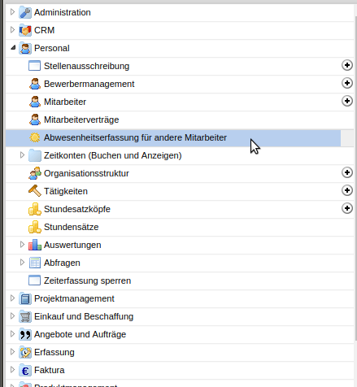Image resolution: width=357 pixels, height=387 pixels.
Task: Click the bar chart icon for Auswertungen
Action: 35,245
